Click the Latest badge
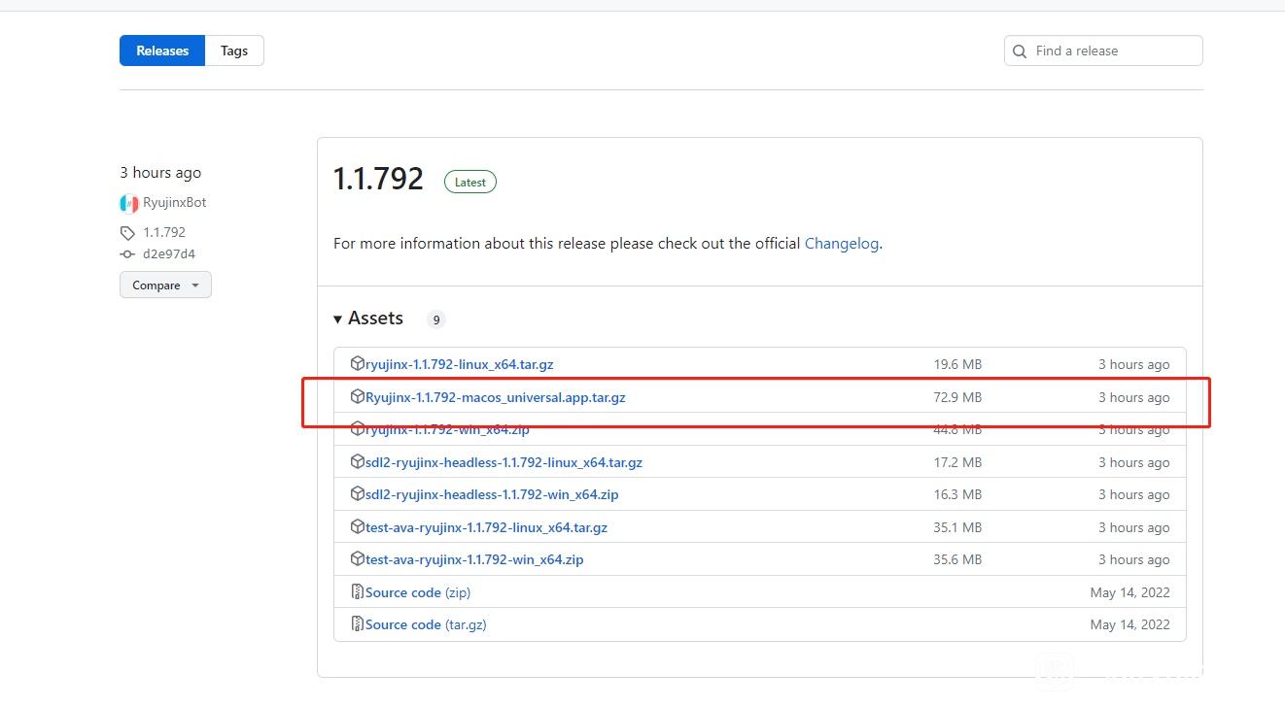The height and width of the screenshot is (706, 1285). click(470, 182)
